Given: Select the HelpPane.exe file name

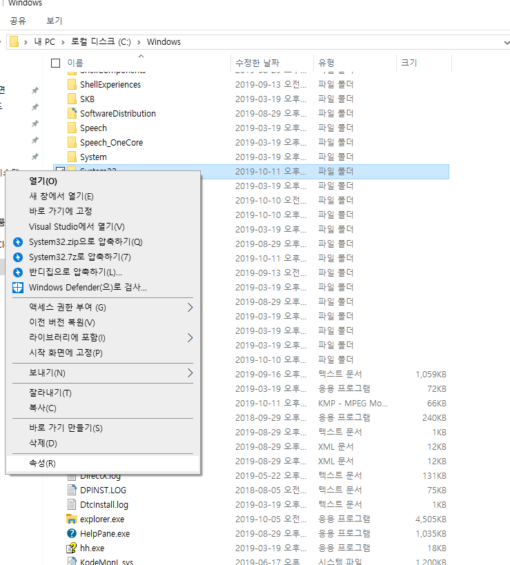Looking at the screenshot, I should click(x=105, y=534).
